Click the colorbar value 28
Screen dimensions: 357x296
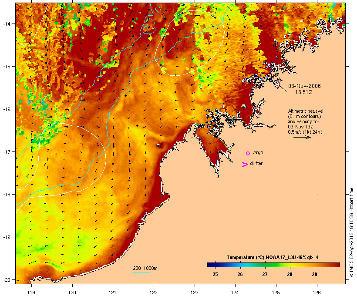tap(290, 274)
